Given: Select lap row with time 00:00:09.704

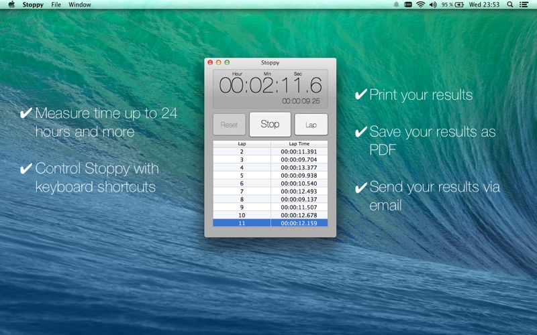Looking at the screenshot, I should pyautogui.click(x=271, y=159).
